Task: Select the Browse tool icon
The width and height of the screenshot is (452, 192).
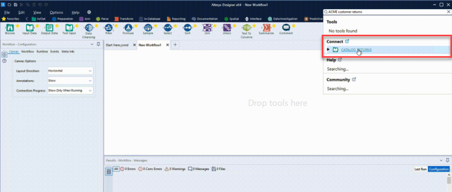Action: (x=10, y=28)
